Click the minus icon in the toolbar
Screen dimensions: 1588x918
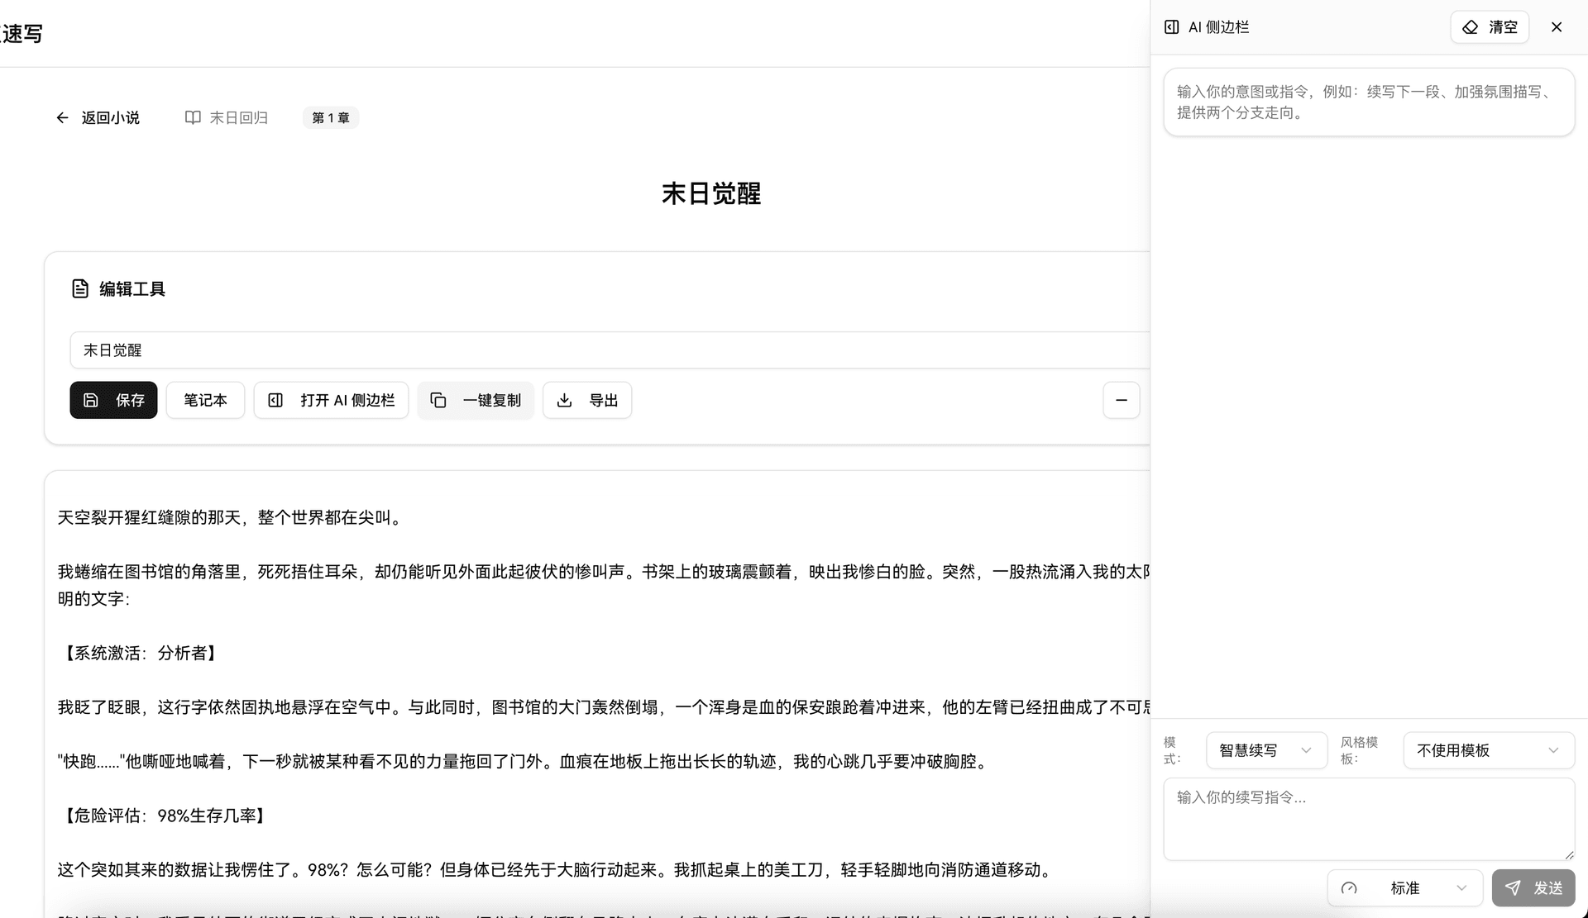tap(1122, 400)
